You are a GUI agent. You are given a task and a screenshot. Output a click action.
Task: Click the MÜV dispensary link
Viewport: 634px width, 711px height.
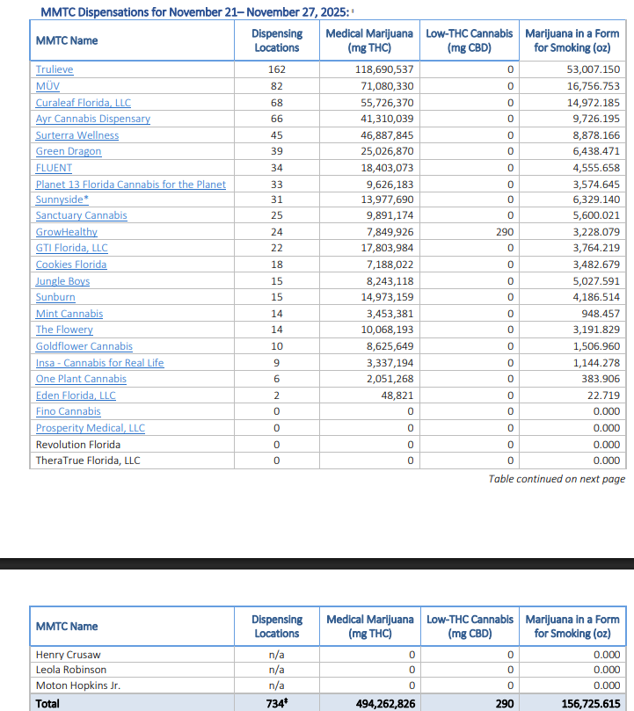coord(47,86)
